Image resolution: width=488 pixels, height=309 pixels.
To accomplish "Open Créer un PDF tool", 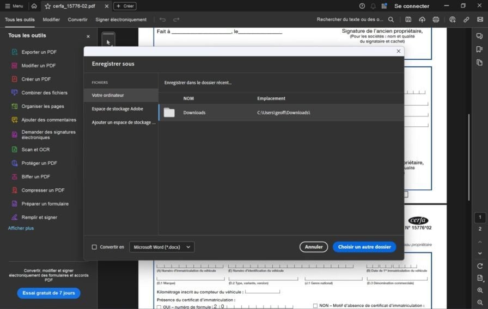I will coord(36,79).
